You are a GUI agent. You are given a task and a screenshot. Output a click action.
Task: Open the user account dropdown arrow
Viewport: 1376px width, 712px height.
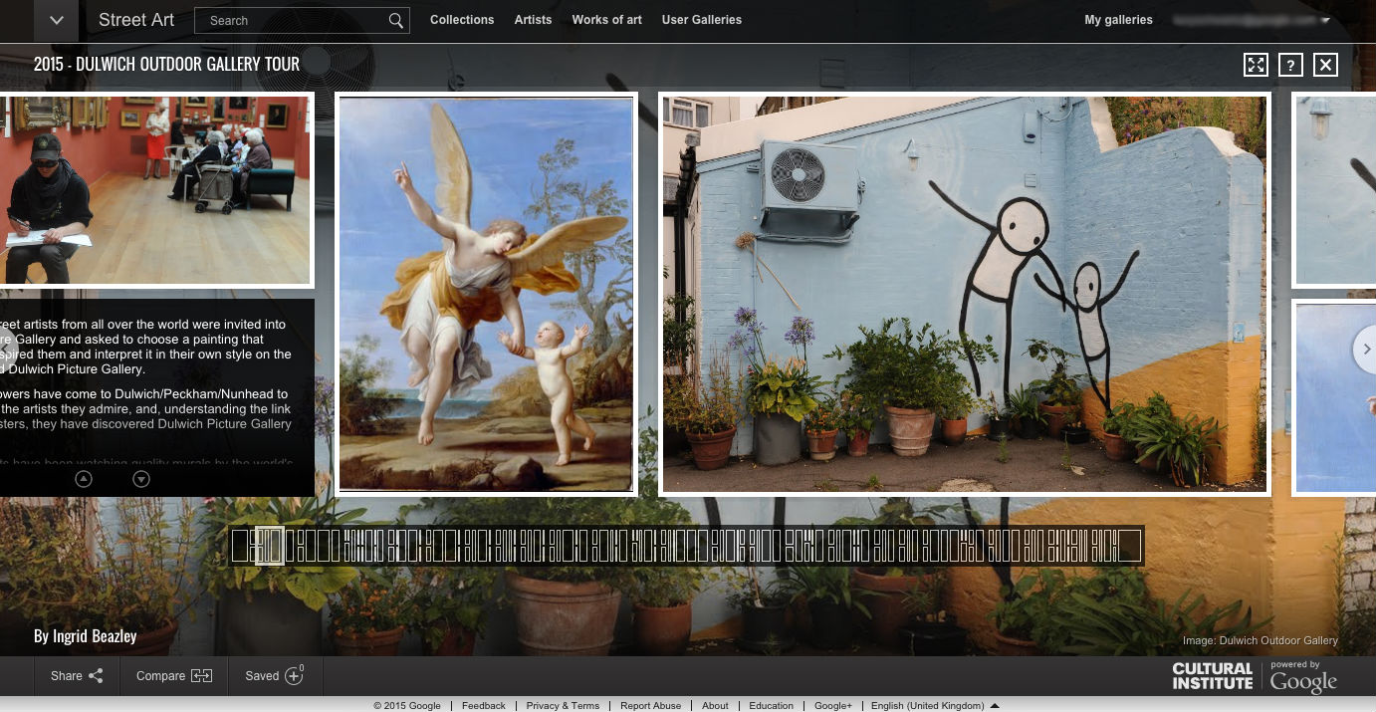[1325, 21]
